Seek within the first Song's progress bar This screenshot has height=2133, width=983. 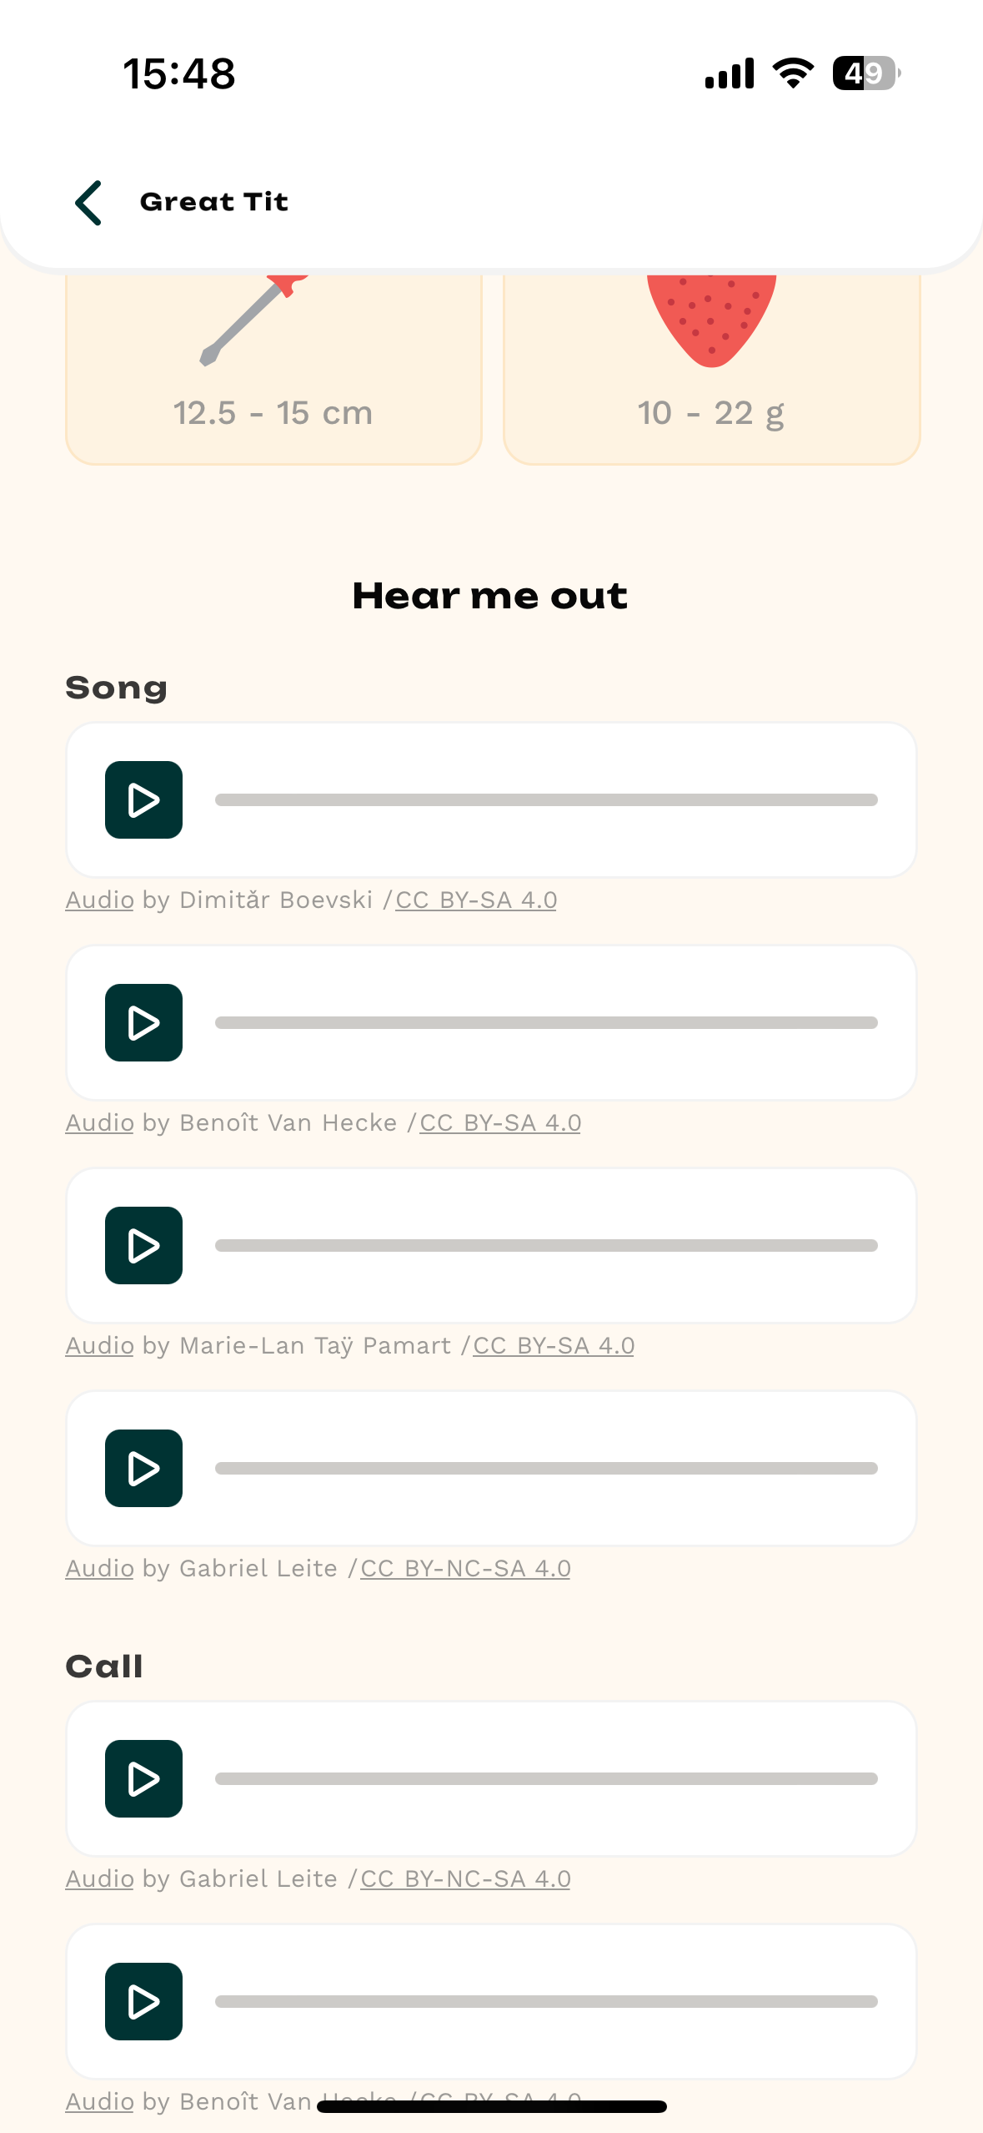pos(546,799)
